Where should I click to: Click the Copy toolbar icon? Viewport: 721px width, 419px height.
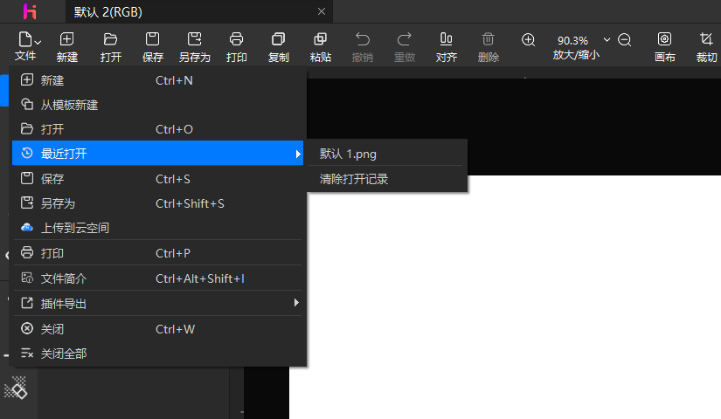coord(279,39)
